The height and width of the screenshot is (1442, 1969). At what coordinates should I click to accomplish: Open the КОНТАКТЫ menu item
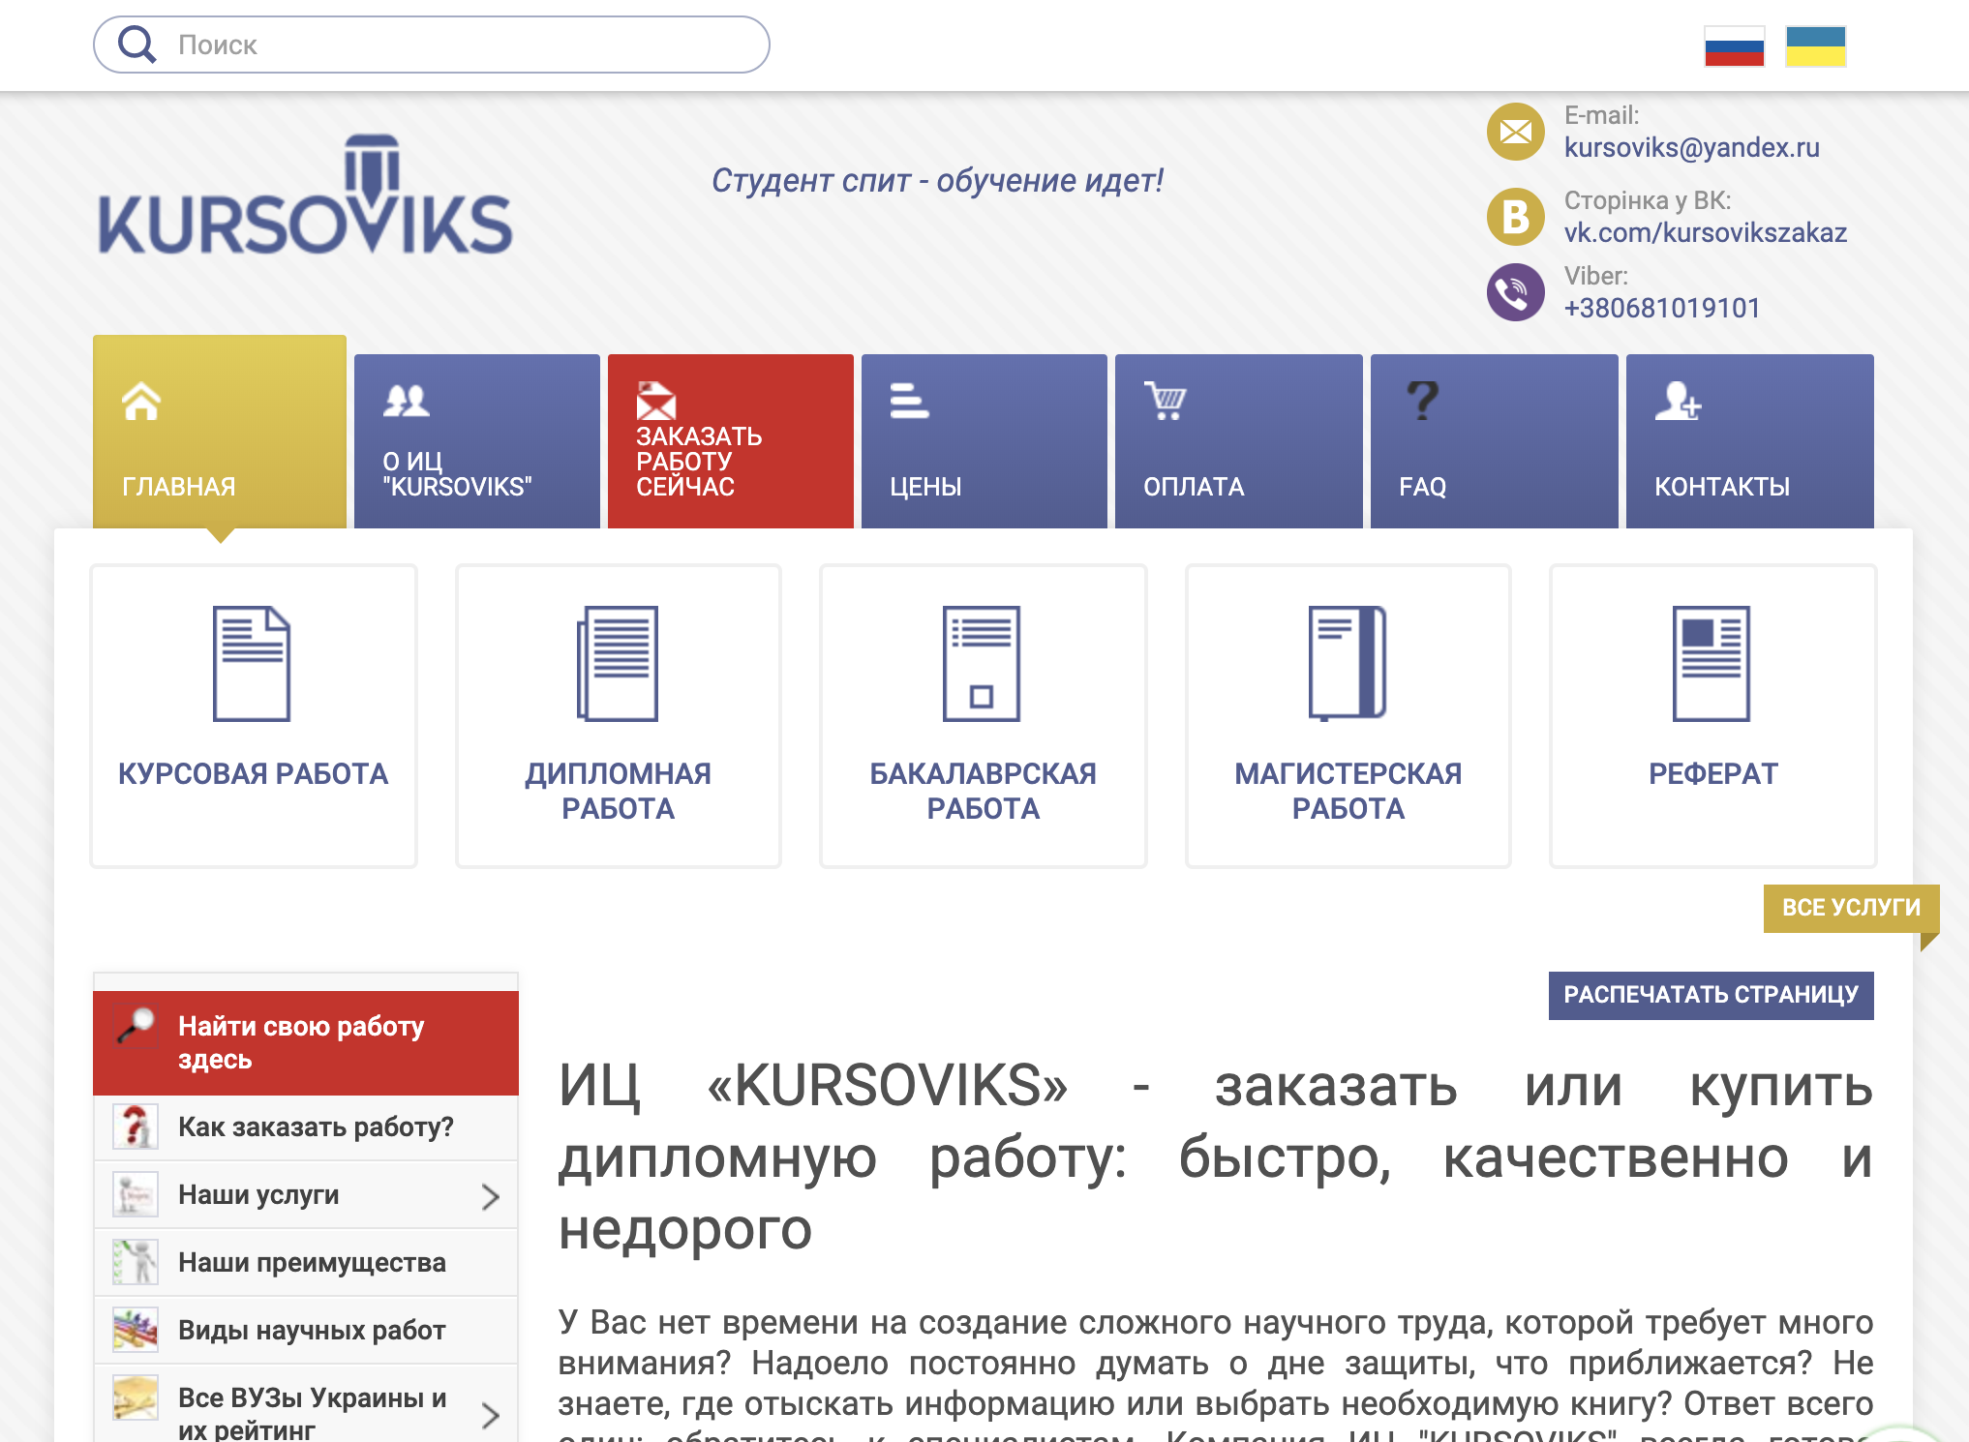click(1750, 441)
